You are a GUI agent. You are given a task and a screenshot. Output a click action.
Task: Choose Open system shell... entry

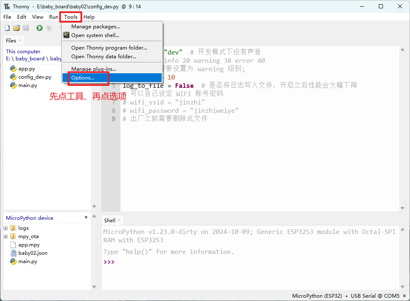112,35
